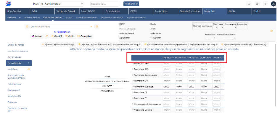This screenshot has height=116, width=280.
Task: Expand the Formateur TT row
Action: point(139,98)
